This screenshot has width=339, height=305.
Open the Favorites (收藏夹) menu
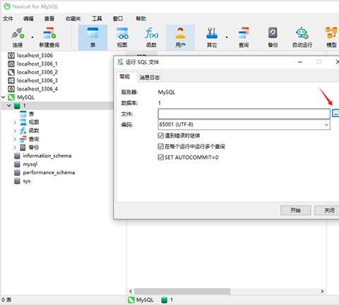pos(73,18)
